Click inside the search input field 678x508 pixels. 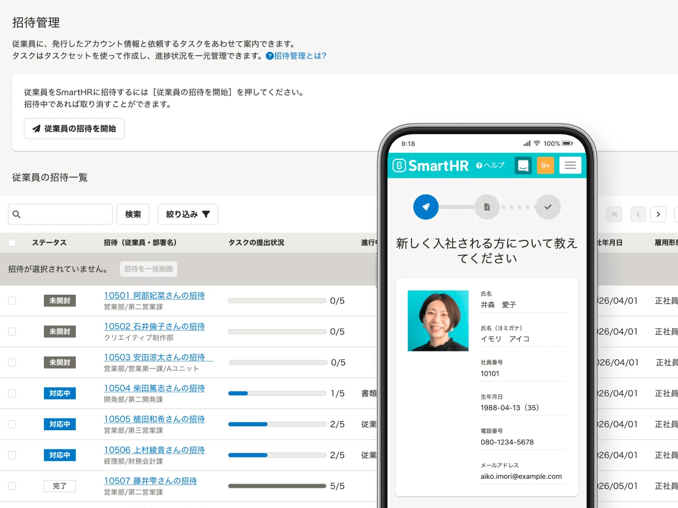[x=64, y=214]
